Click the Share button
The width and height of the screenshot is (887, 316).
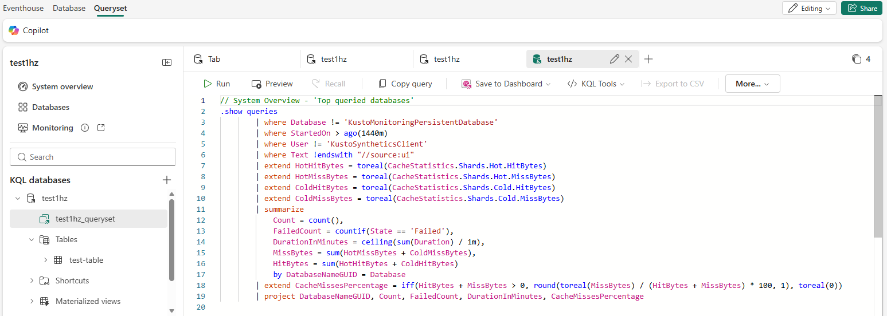pyautogui.click(x=861, y=8)
